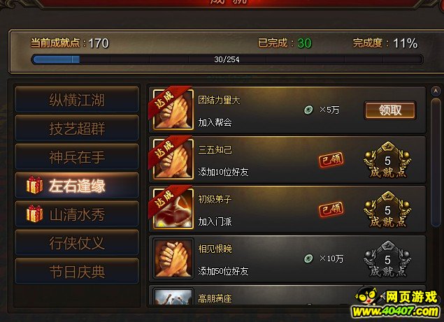The height and width of the screenshot is (322, 444).
Task: Click the 30/254 achievement progress bar
Action: tap(227, 59)
